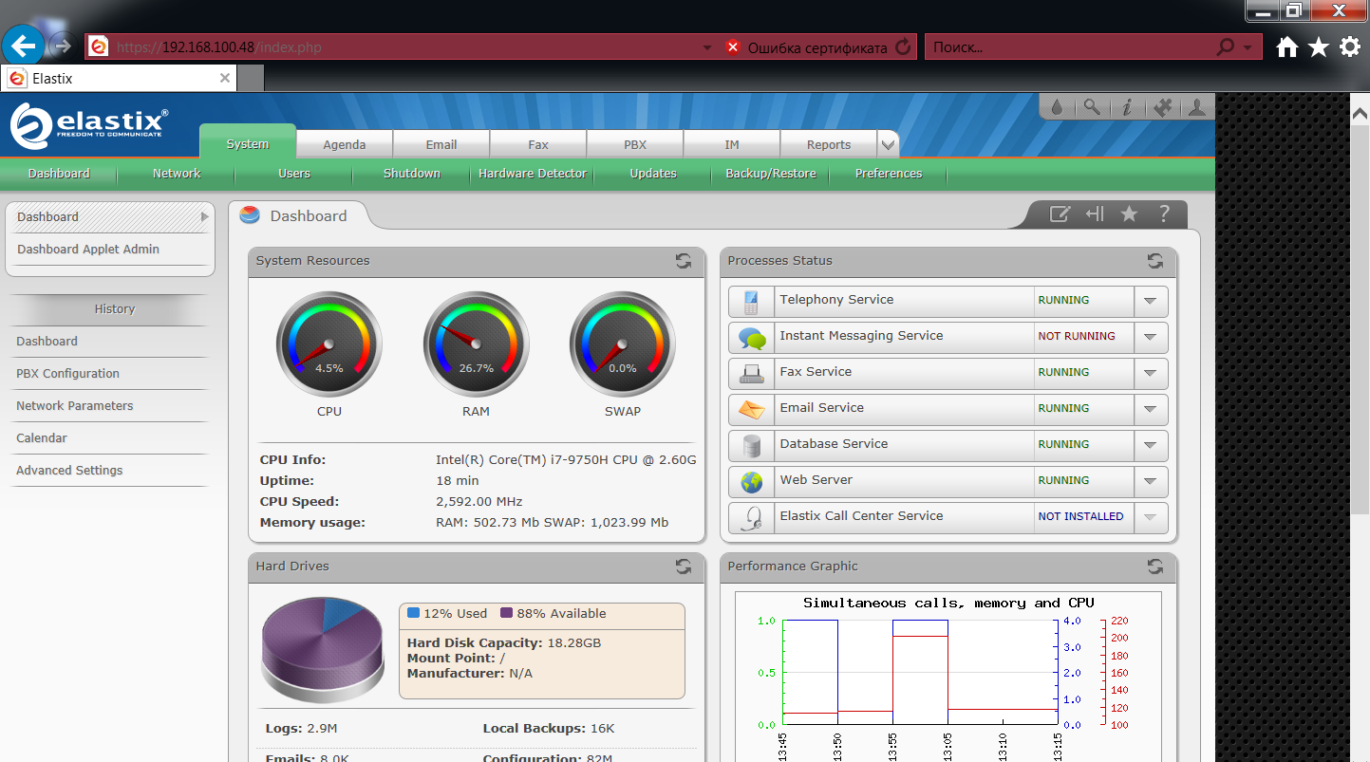Click the Dashboard edit pencil icon

pos(1060,214)
